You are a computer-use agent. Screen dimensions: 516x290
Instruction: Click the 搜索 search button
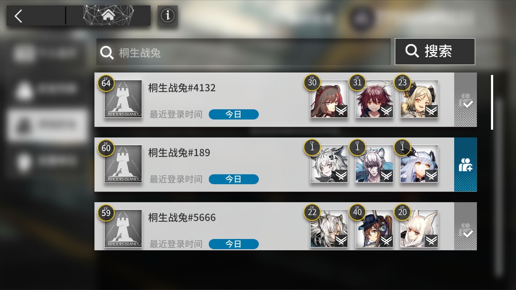(435, 51)
